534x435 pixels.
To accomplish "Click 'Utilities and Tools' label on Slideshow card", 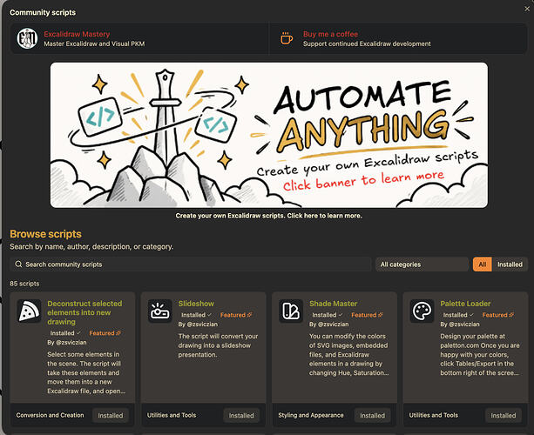I will pyautogui.click(x=172, y=415).
